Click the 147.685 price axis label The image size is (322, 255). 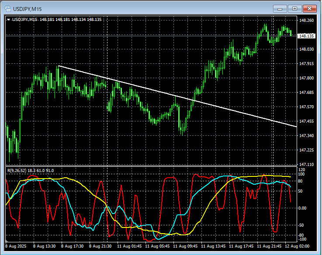(306, 93)
